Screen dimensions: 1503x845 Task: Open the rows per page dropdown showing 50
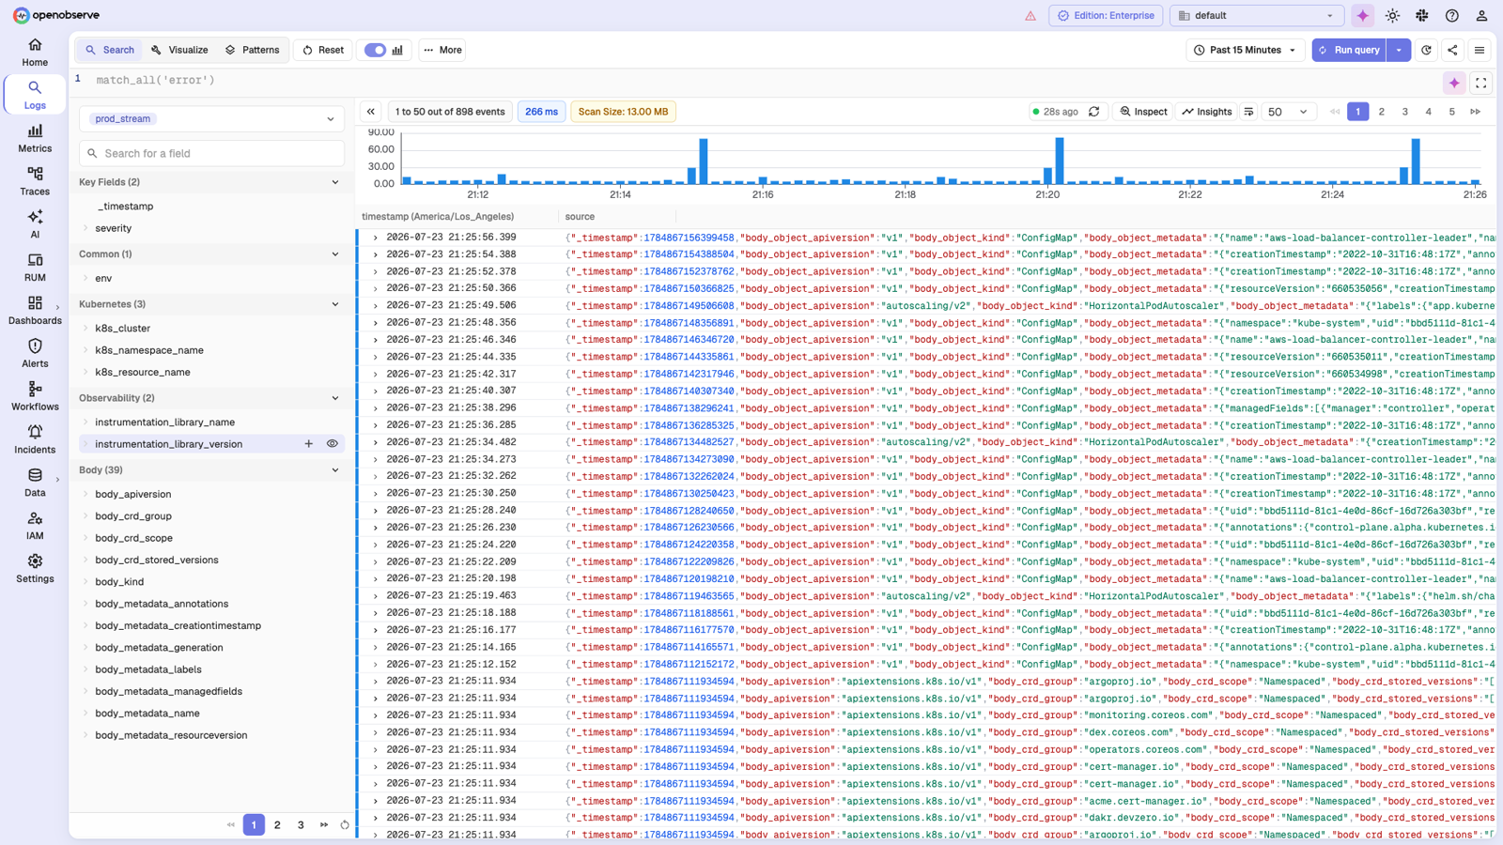pos(1287,112)
